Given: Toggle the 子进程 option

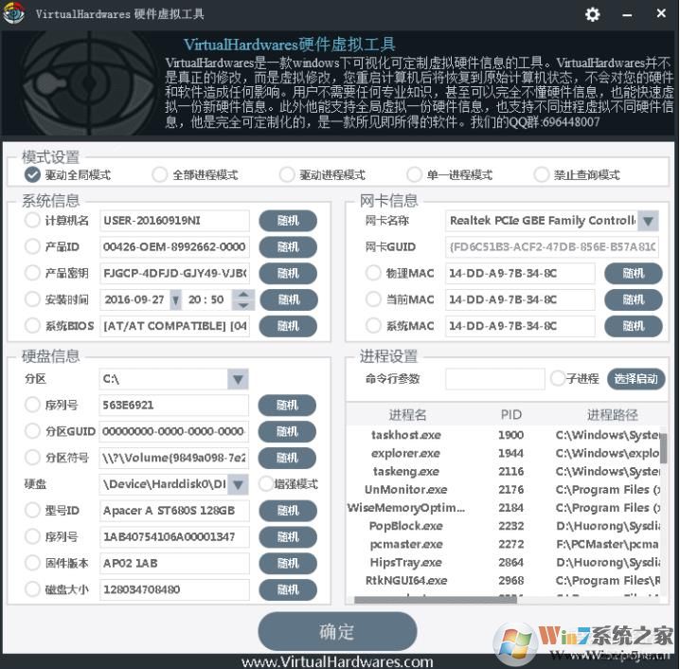Looking at the screenshot, I should [558, 378].
